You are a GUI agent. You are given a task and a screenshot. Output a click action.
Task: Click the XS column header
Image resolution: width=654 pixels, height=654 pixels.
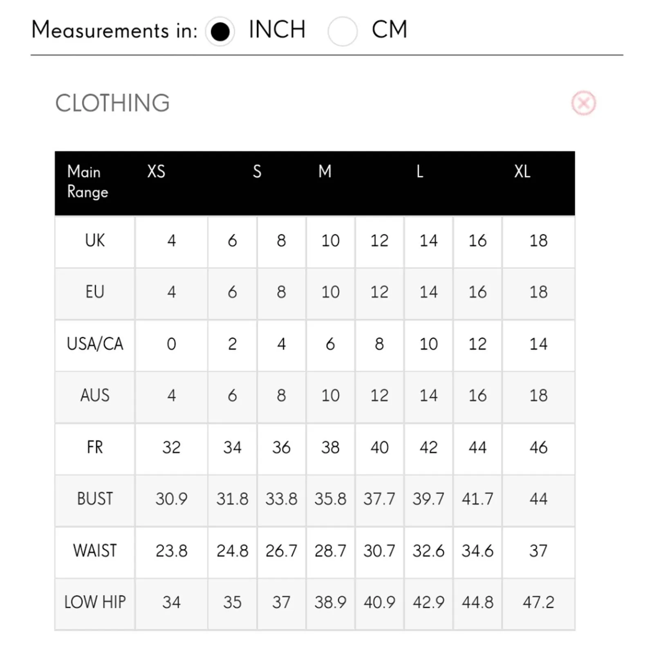[156, 171]
